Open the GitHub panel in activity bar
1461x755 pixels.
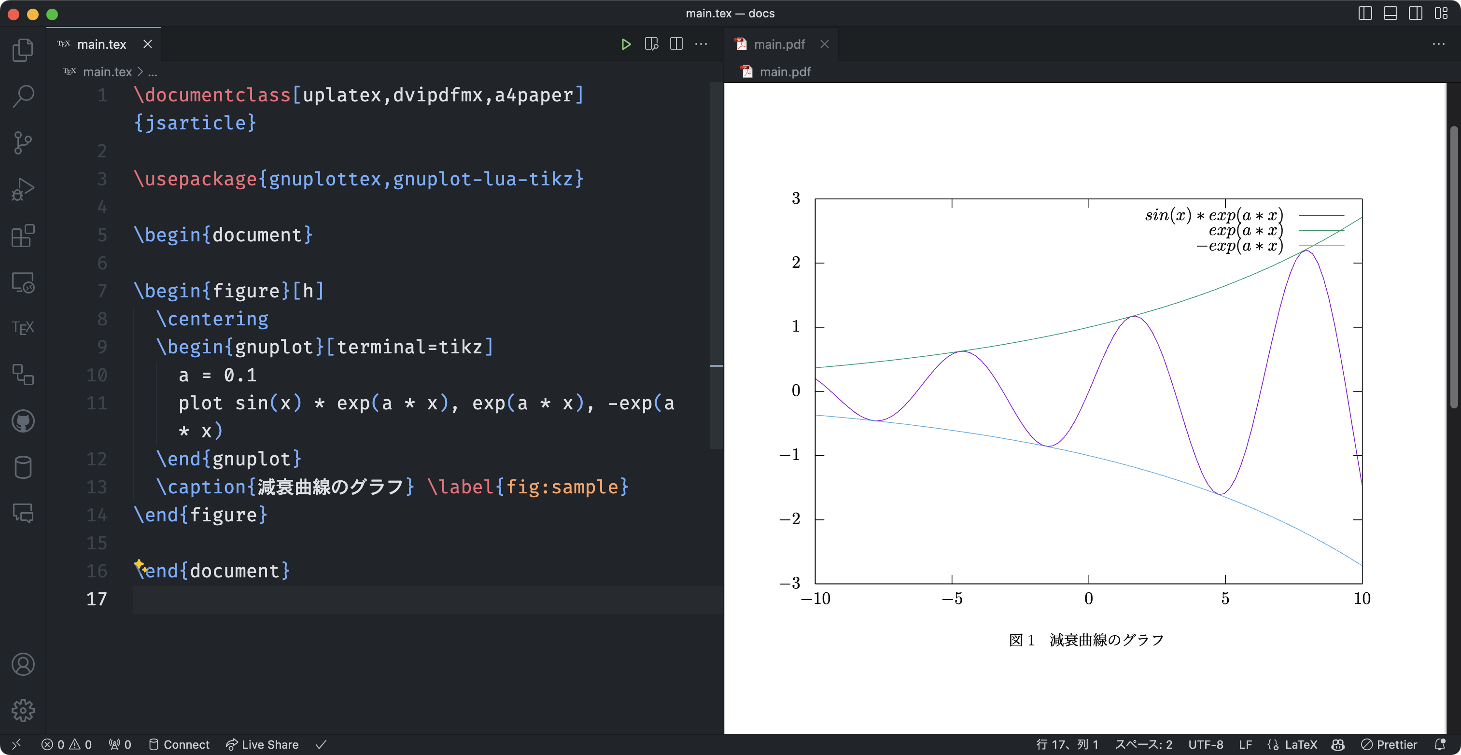click(x=23, y=421)
